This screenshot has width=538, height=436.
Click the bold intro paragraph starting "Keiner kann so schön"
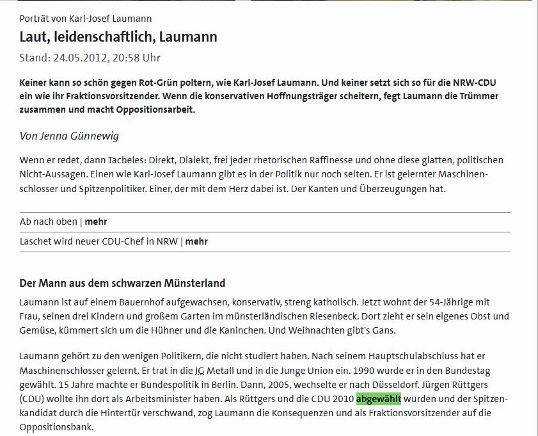(x=259, y=96)
